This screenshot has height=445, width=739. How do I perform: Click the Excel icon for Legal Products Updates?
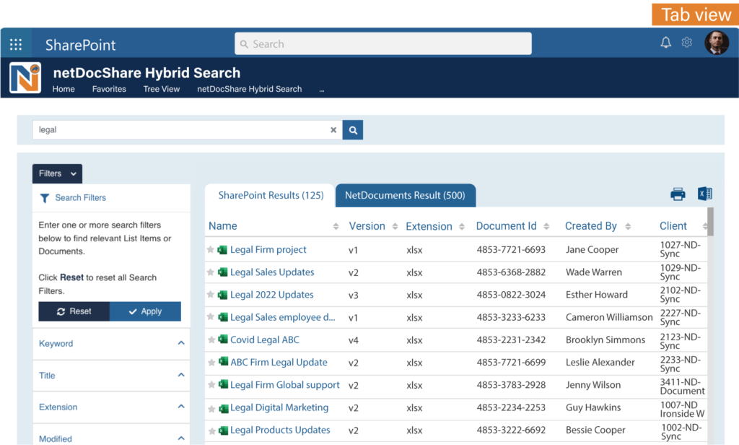(x=223, y=431)
